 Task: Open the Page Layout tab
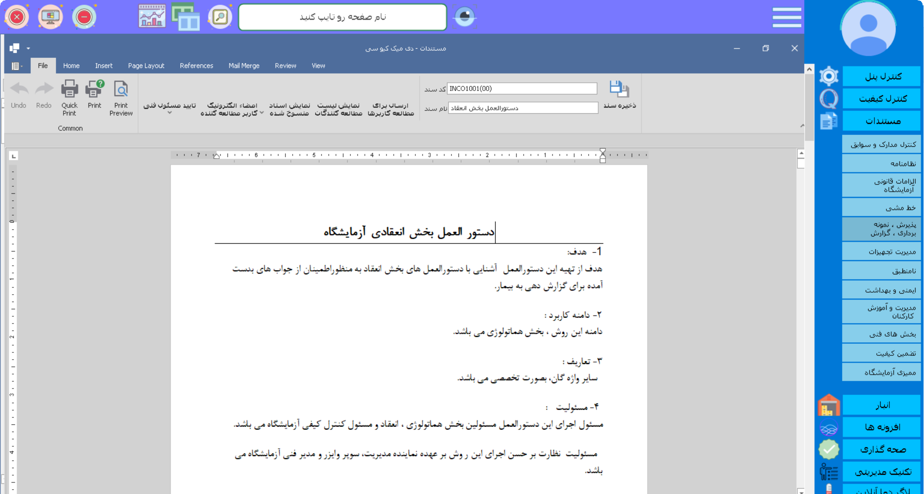[146, 65]
